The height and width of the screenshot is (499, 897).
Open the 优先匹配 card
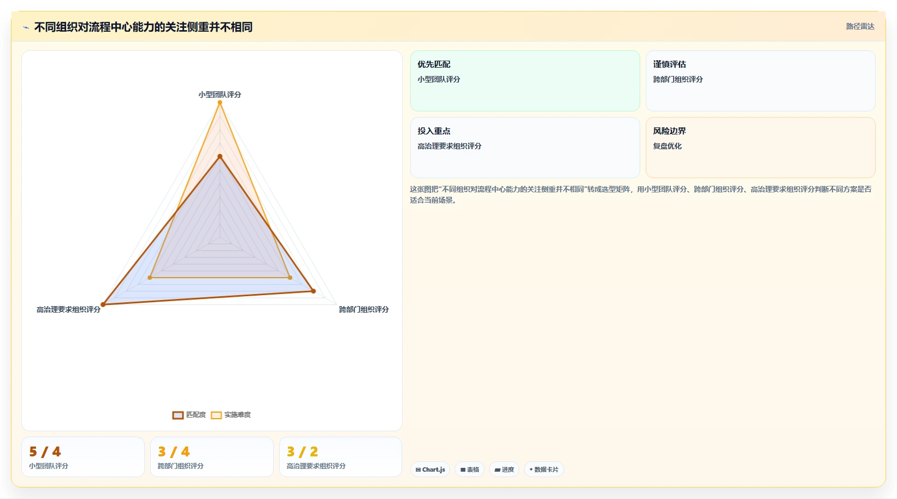coord(525,81)
